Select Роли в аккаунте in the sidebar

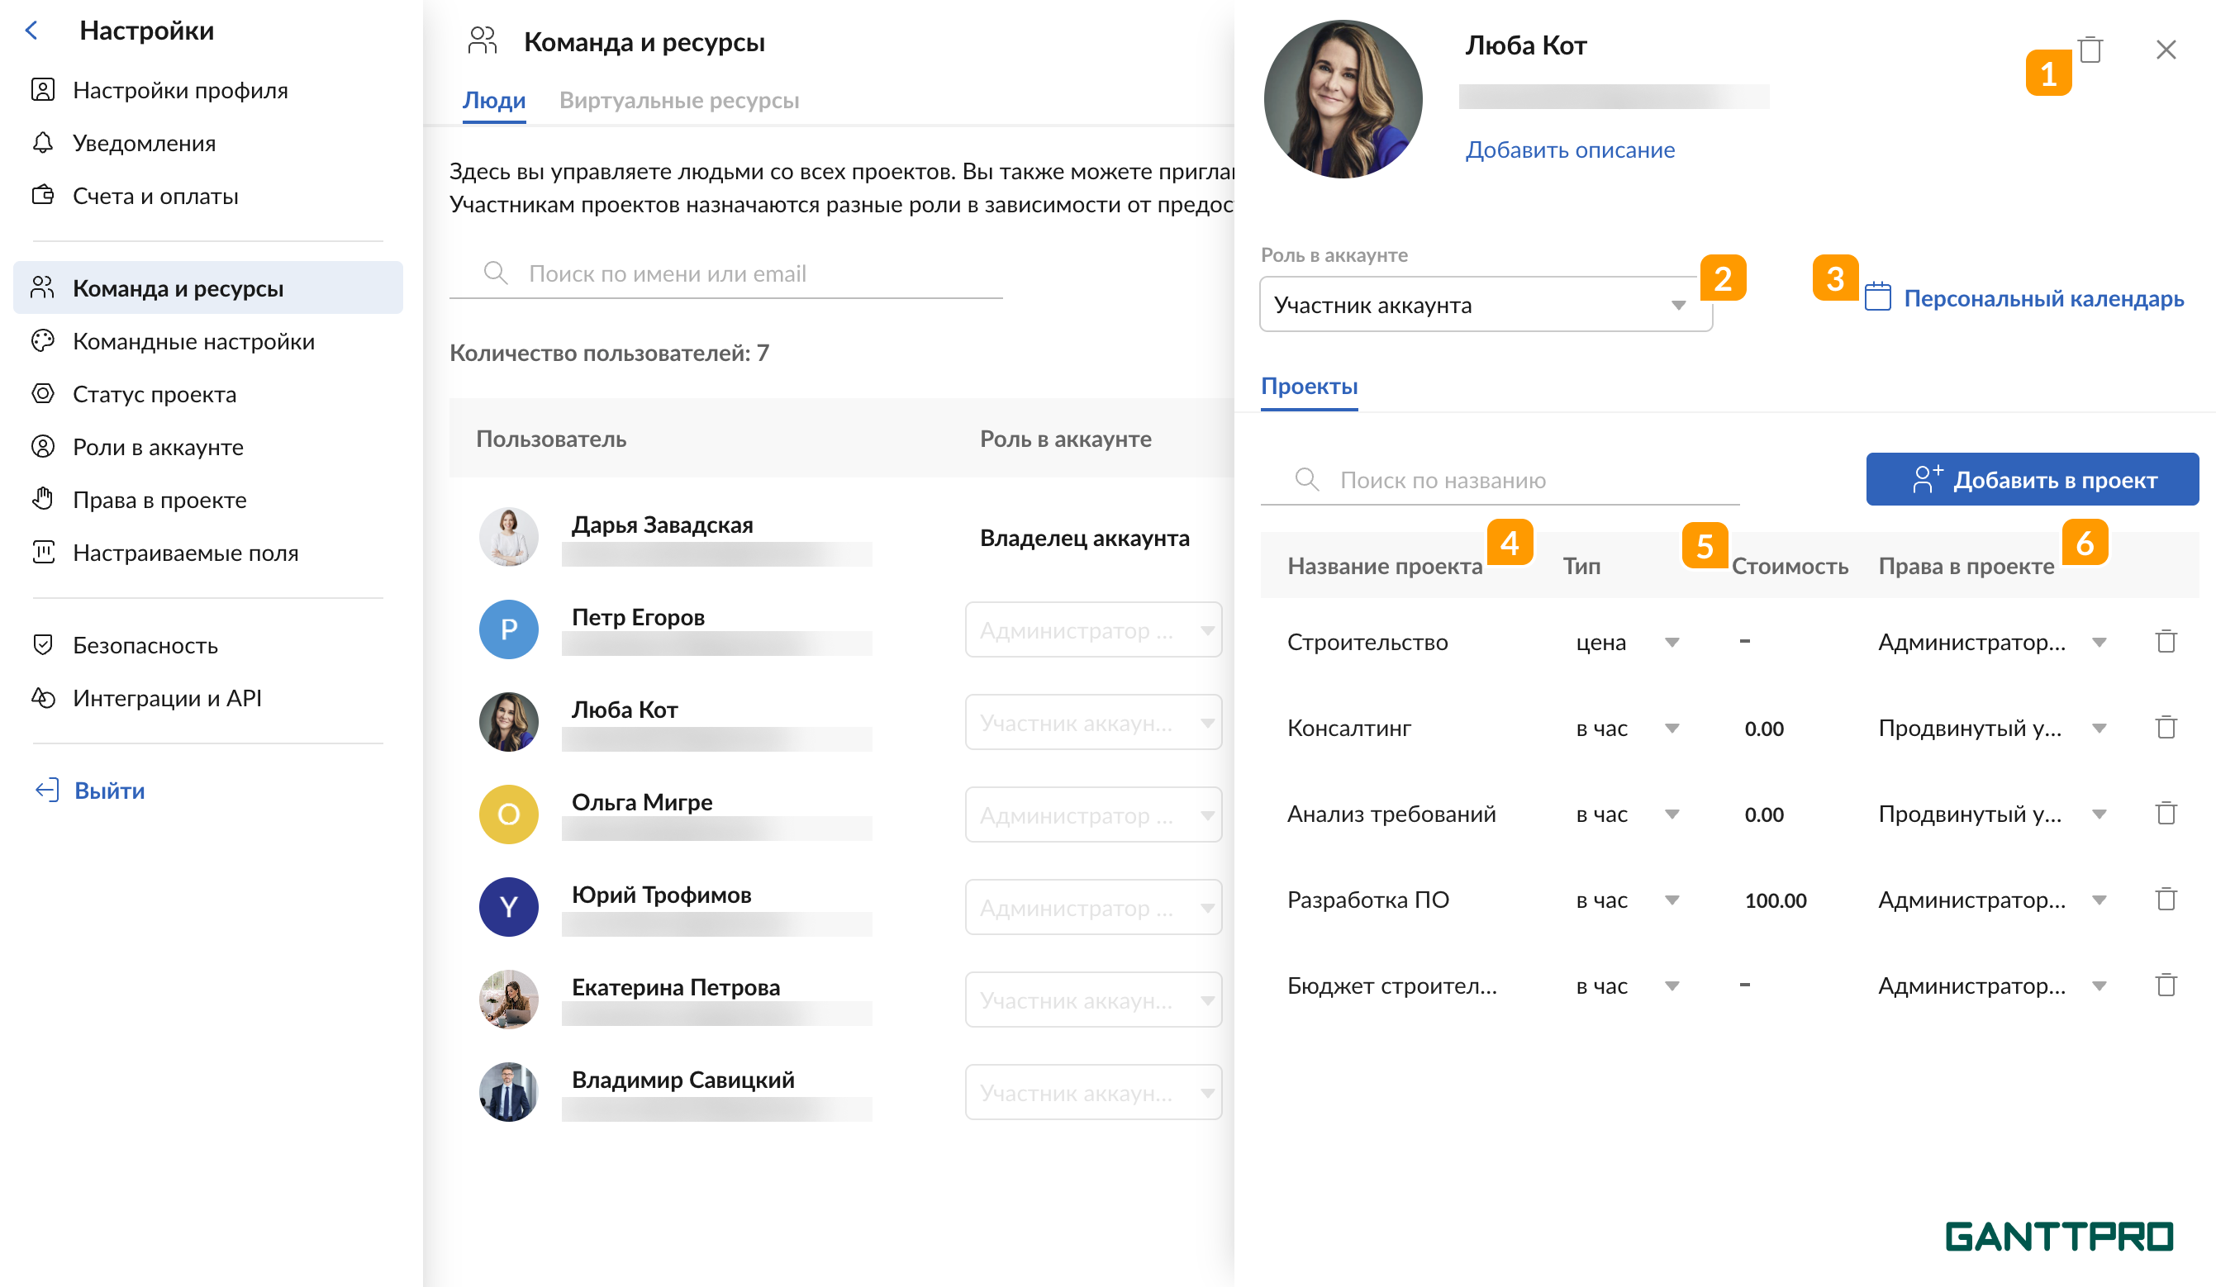[x=159, y=447]
